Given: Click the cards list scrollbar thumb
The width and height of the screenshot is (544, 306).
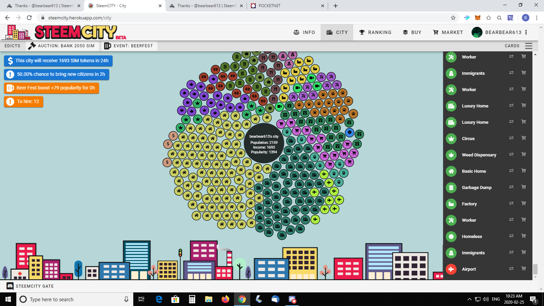Looking at the screenshot, I should click(535, 269).
